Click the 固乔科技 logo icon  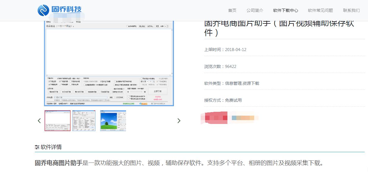(x=43, y=10)
